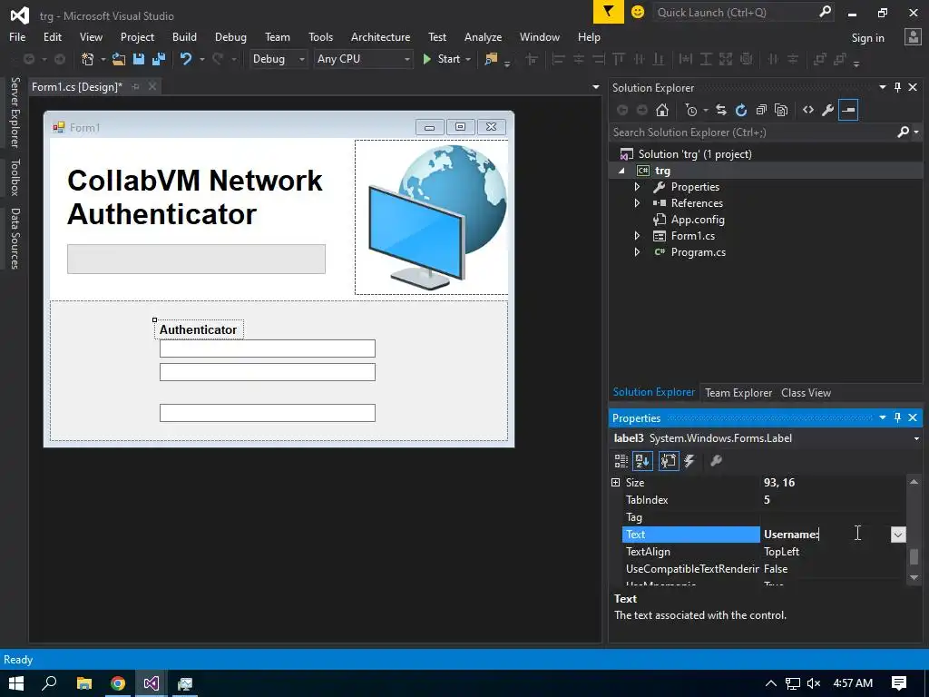Toggle the Properties view button in Properties
Image resolution: width=929 pixels, height=697 pixels.
coord(669,460)
